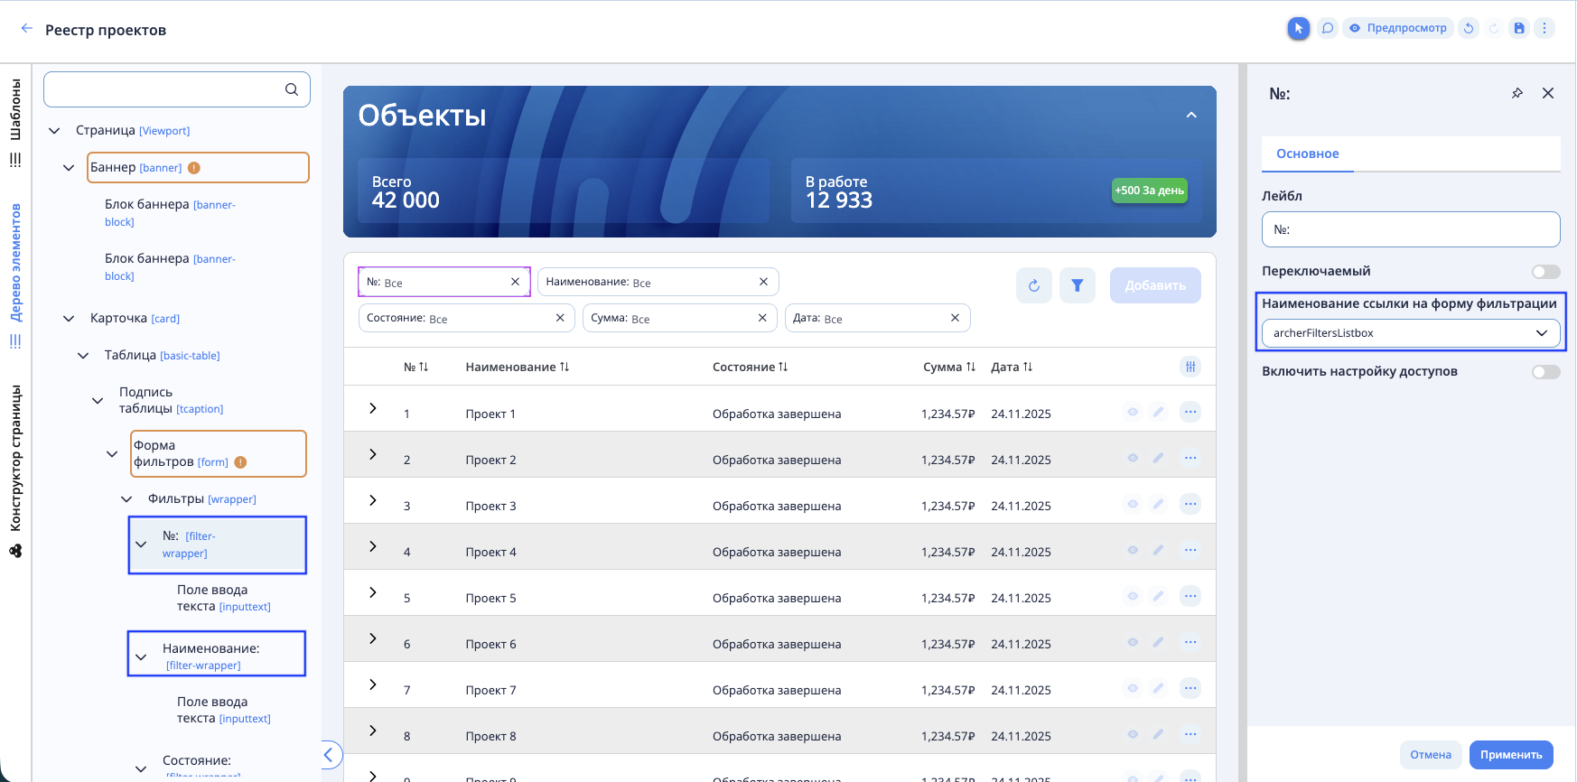The width and height of the screenshot is (1577, 782).
Task: Click the Лейбл input field
Action: coord(1410,229)
